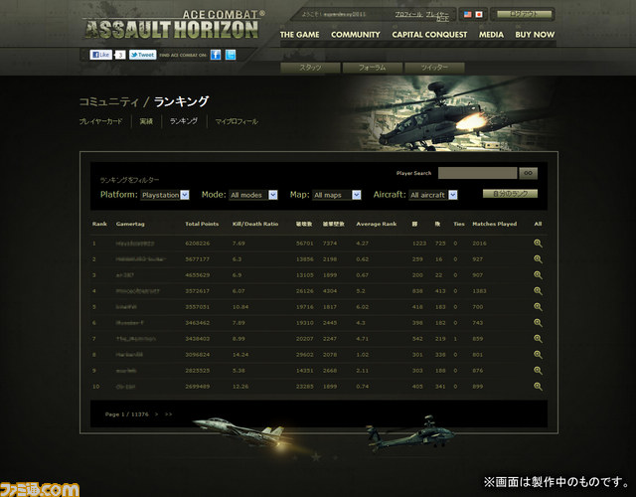View details of rank 7 row
636x497 pixels.
click(x=538, y=339)
